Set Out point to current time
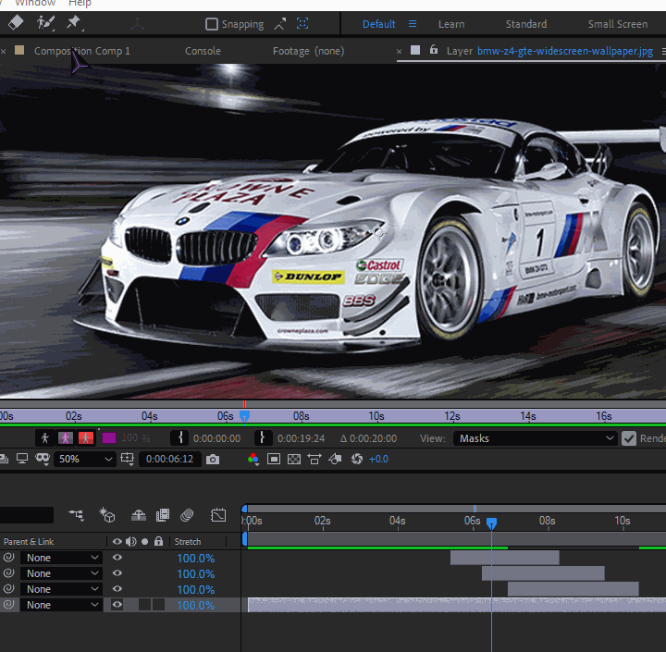This screenshot has height=652, width=666. [x=263, y=438]
